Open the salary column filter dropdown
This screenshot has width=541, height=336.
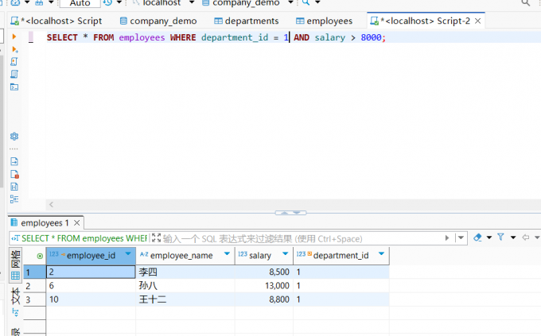[285, 254]
